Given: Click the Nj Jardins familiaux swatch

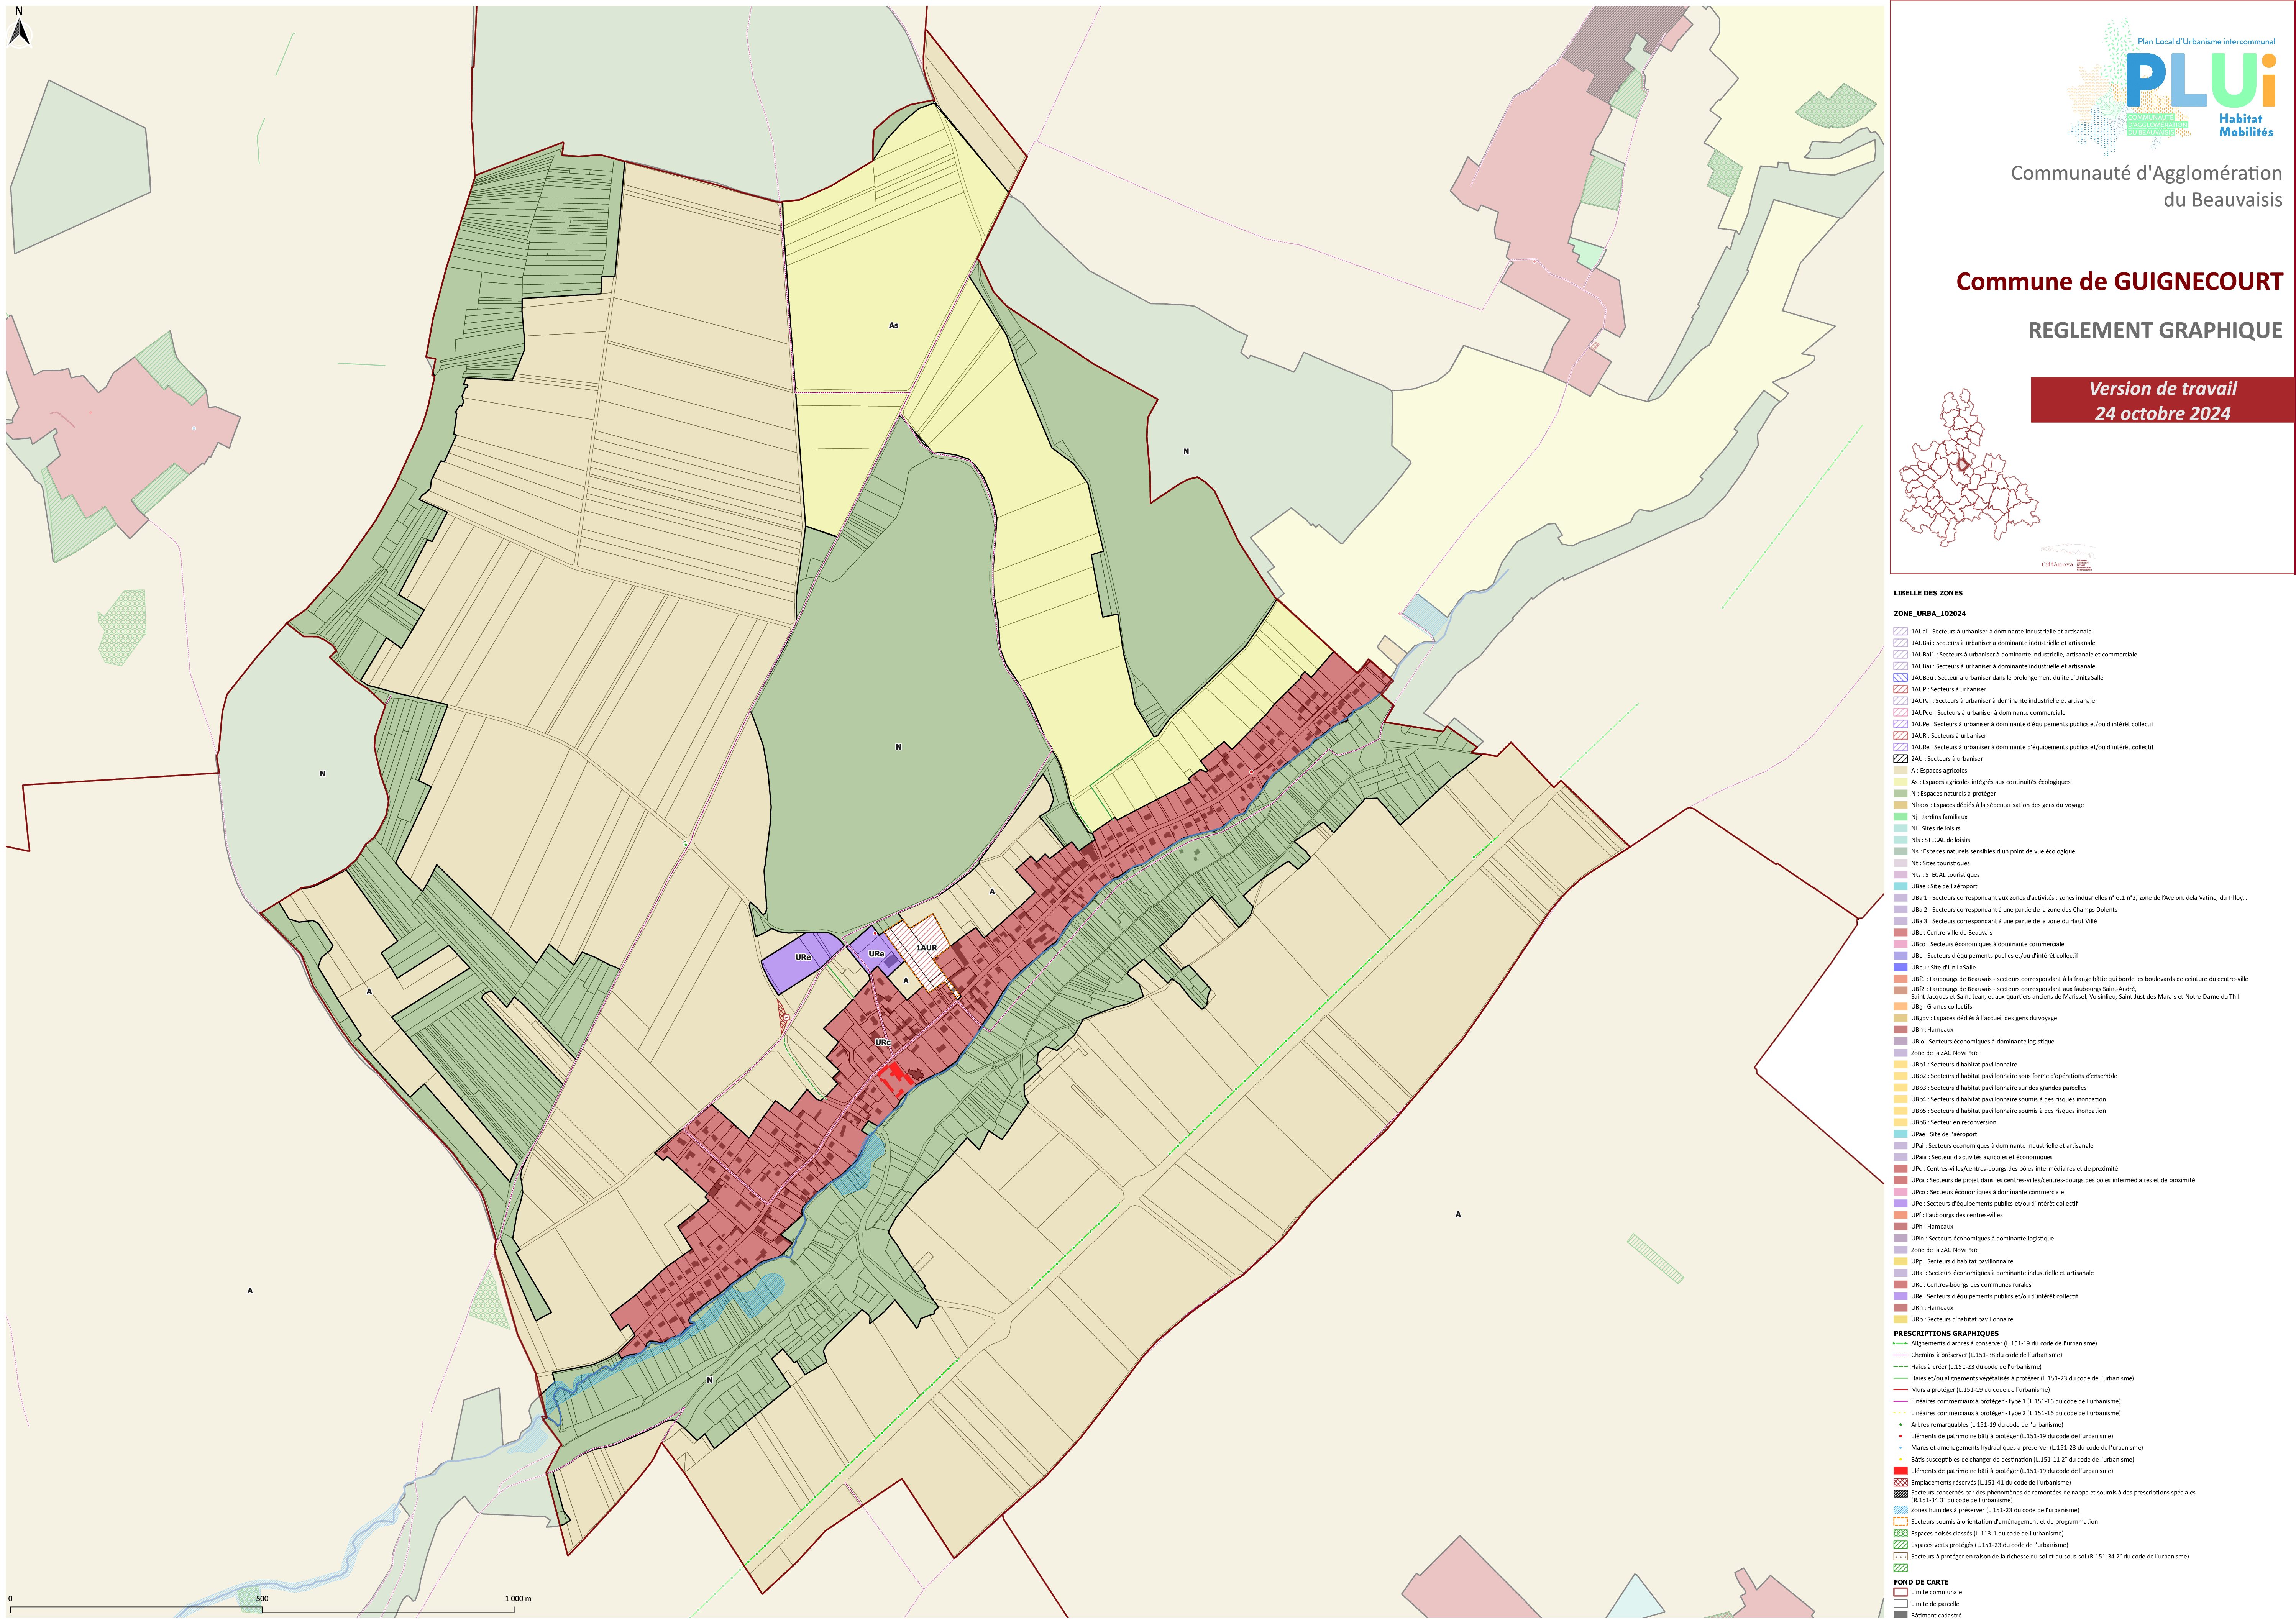Looking at the screenshot, I should click(x=1900, y=817).
